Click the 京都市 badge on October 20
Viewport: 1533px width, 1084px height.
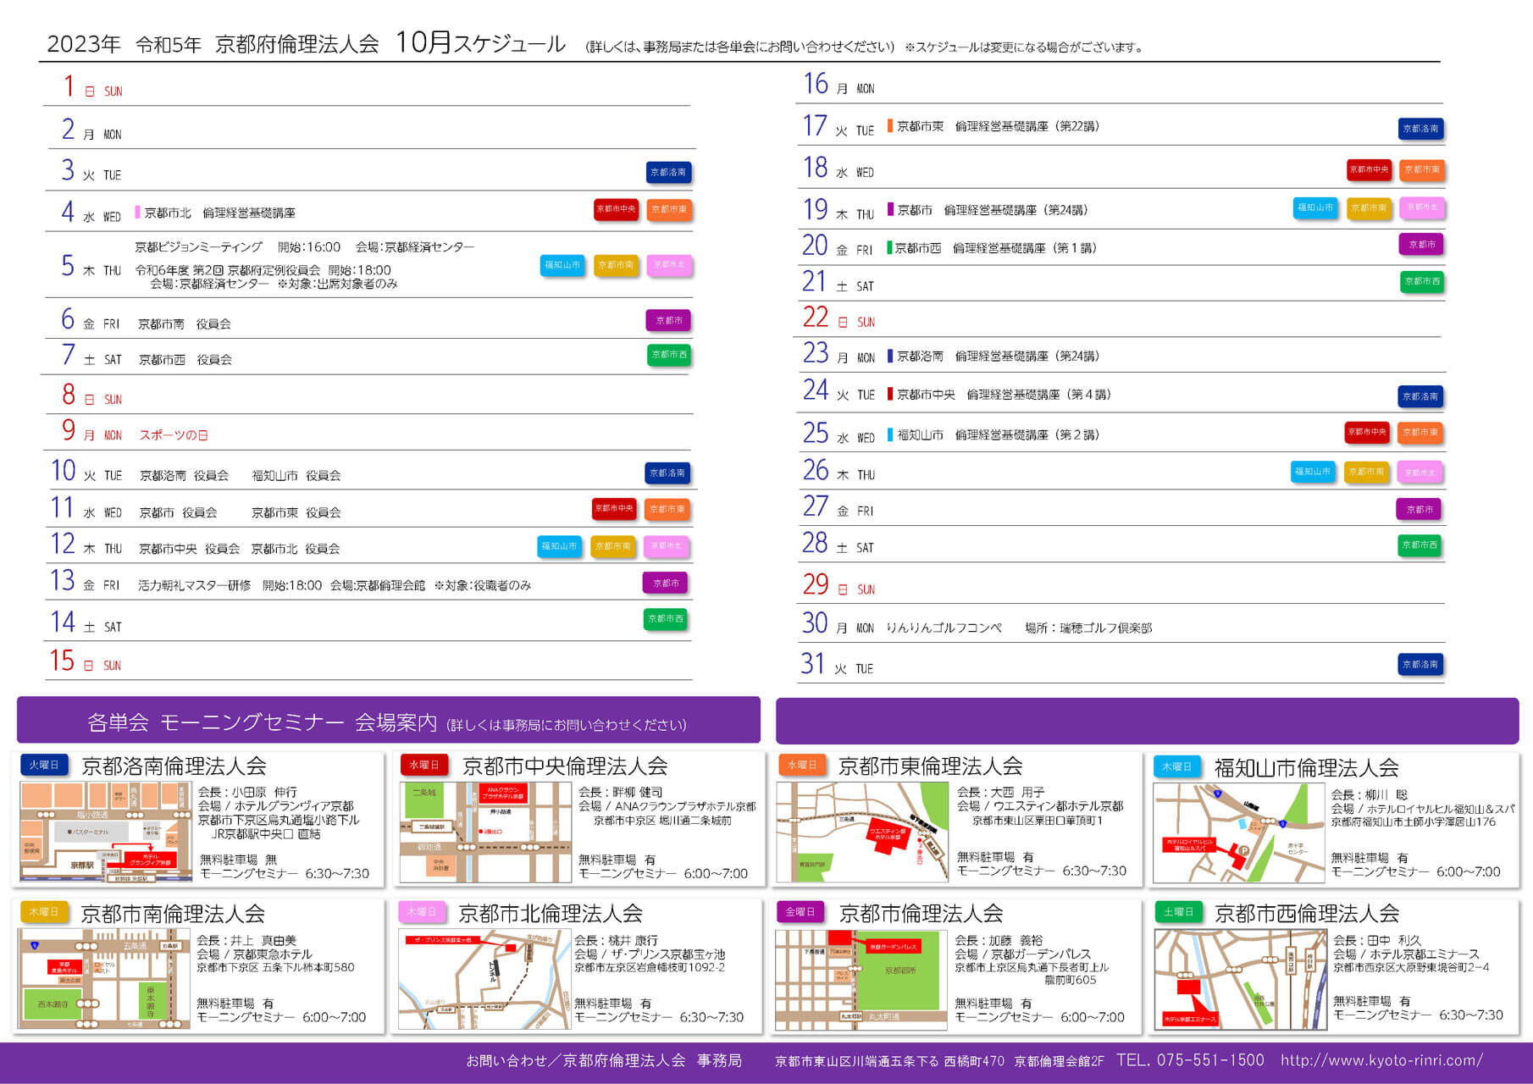[1421, 245]
